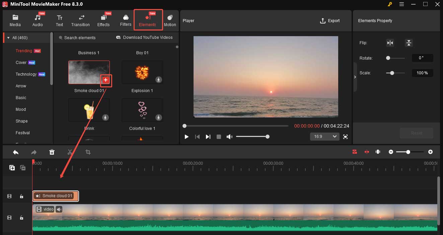This screenshot has width=443, height=235.
Task: Open the Transition tab
Action: point(80,20)
